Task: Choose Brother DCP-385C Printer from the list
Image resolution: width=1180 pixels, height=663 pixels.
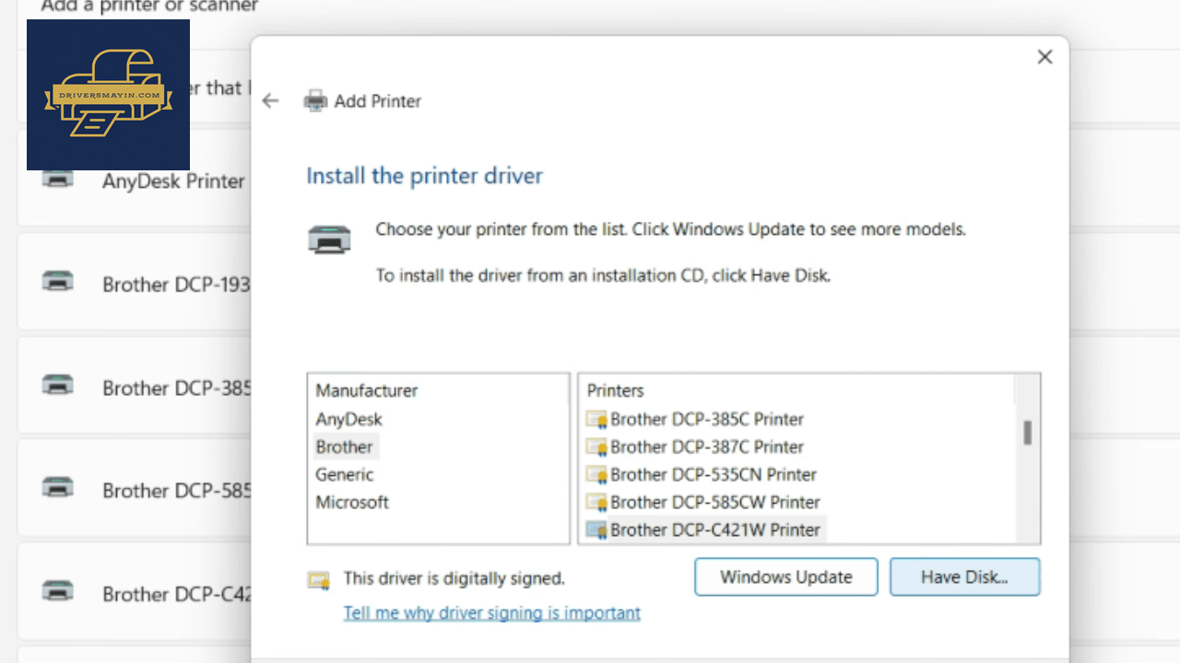Action: coord(707,419)
